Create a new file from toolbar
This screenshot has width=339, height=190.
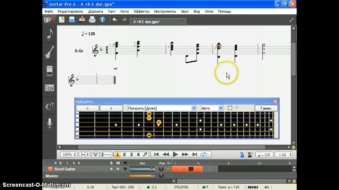(x=61, y=20)
